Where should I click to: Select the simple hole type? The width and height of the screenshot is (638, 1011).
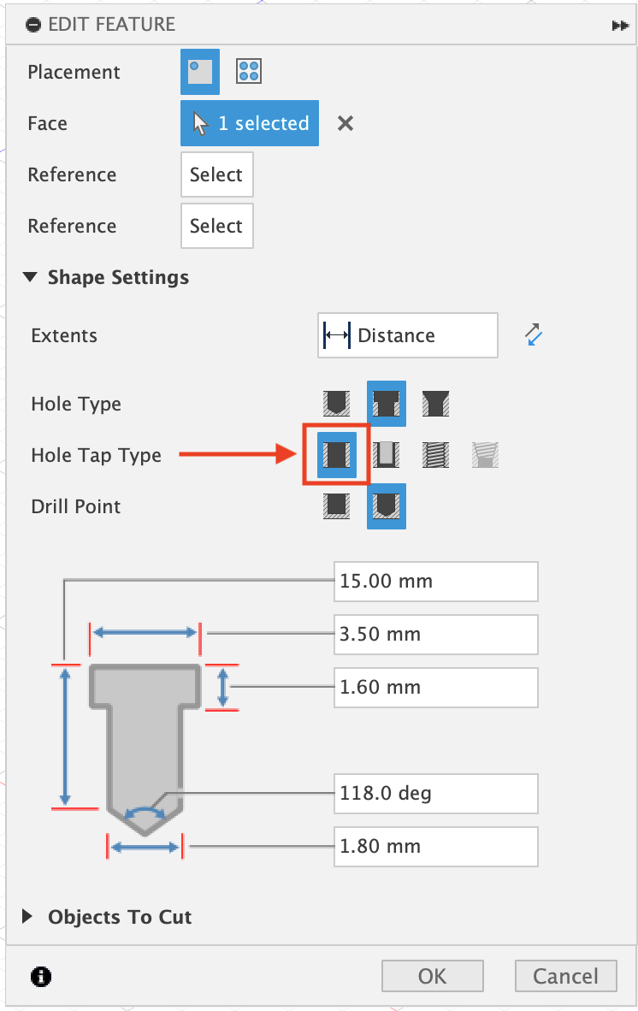coord(336,403)
